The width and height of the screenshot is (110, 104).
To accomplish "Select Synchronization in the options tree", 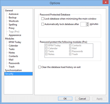I will [13, 70].
